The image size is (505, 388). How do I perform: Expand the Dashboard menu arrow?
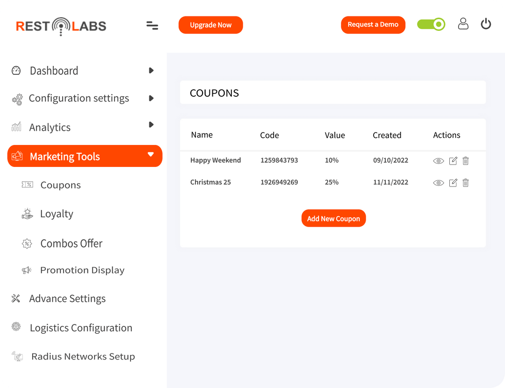151,71
